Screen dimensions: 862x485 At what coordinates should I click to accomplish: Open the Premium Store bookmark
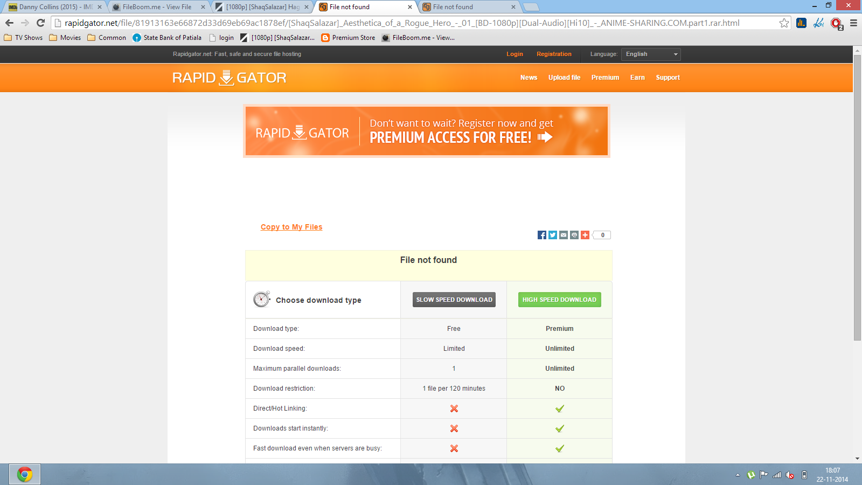(348, 38)
